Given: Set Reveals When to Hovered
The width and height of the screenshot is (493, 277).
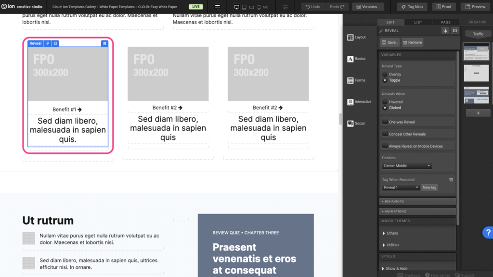Looking at the screenshot, I should tap(385, 102).
